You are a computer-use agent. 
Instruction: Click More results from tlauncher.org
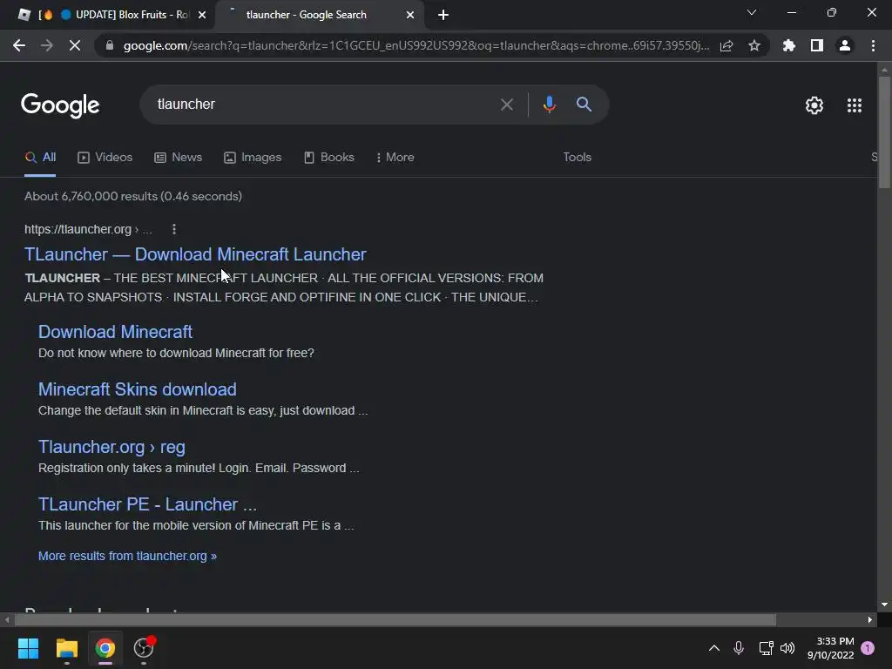(x=127, y=556)
